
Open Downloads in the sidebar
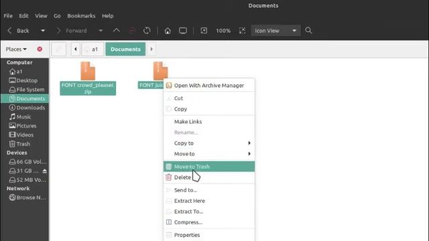pyautogui.click(x=25, y=108)
